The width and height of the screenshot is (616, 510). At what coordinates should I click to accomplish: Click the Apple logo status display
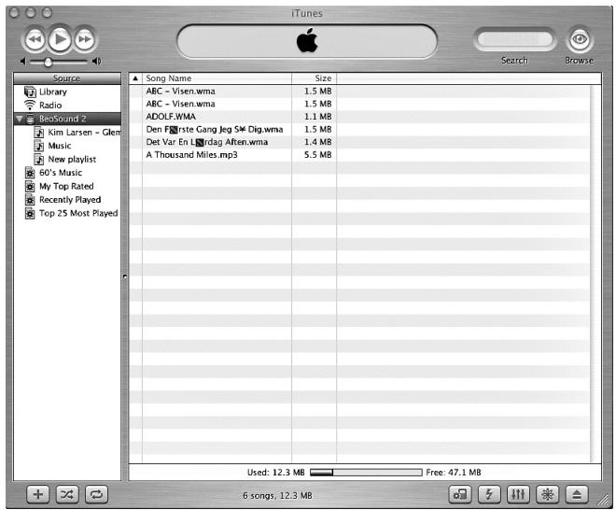tap(307, 41)
